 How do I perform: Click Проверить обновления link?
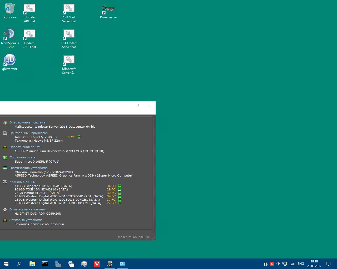click(x=134, y=237)
